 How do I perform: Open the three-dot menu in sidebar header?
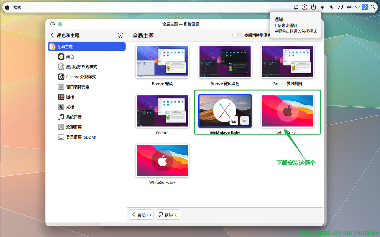121,35
